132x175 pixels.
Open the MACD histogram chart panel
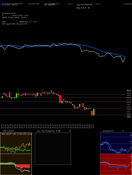16,164
